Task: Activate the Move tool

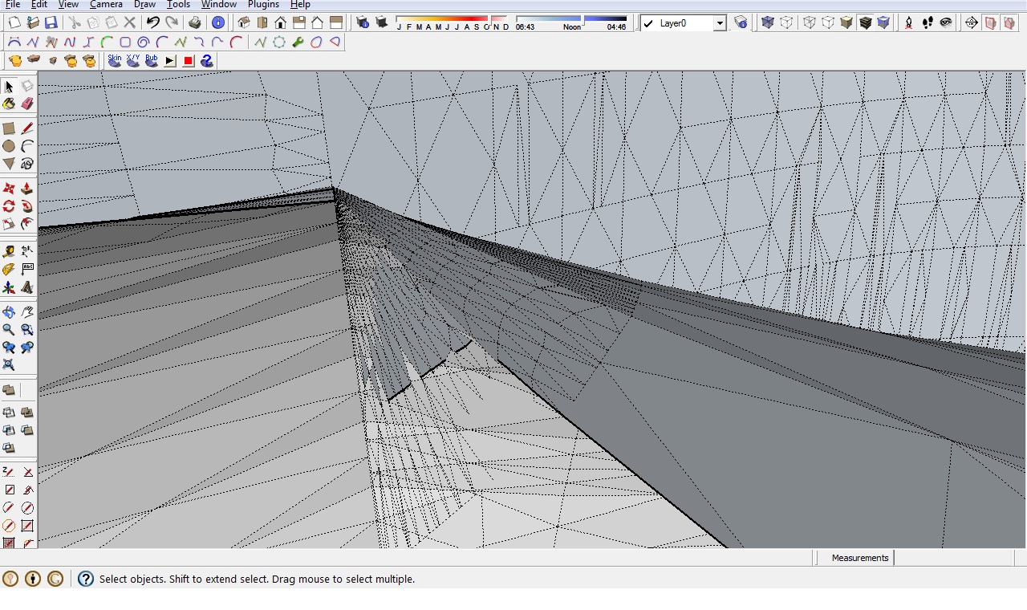Action: click(9, 189)
